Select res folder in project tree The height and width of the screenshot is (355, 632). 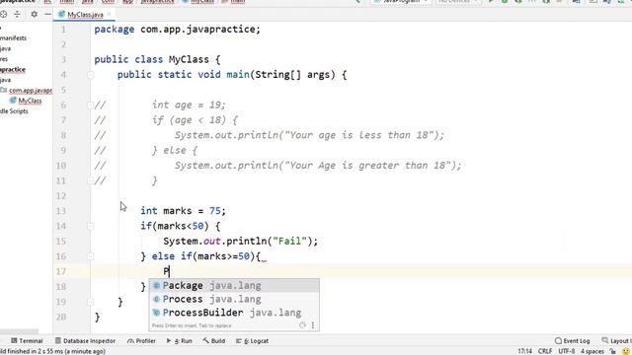tap(4, 59)
